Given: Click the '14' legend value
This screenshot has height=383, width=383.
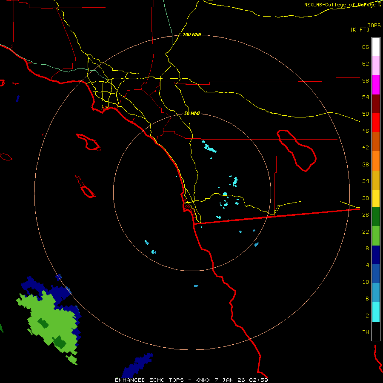Looking at the screenshot, I should click(x=366, y=265).
